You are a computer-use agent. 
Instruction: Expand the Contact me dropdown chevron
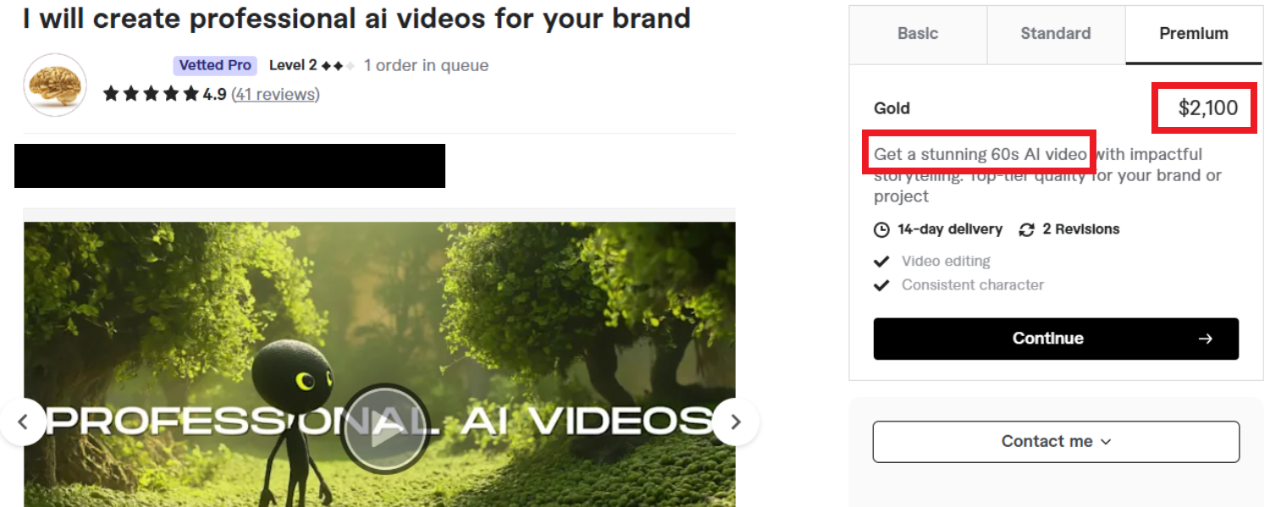(x=1106, y=442)
